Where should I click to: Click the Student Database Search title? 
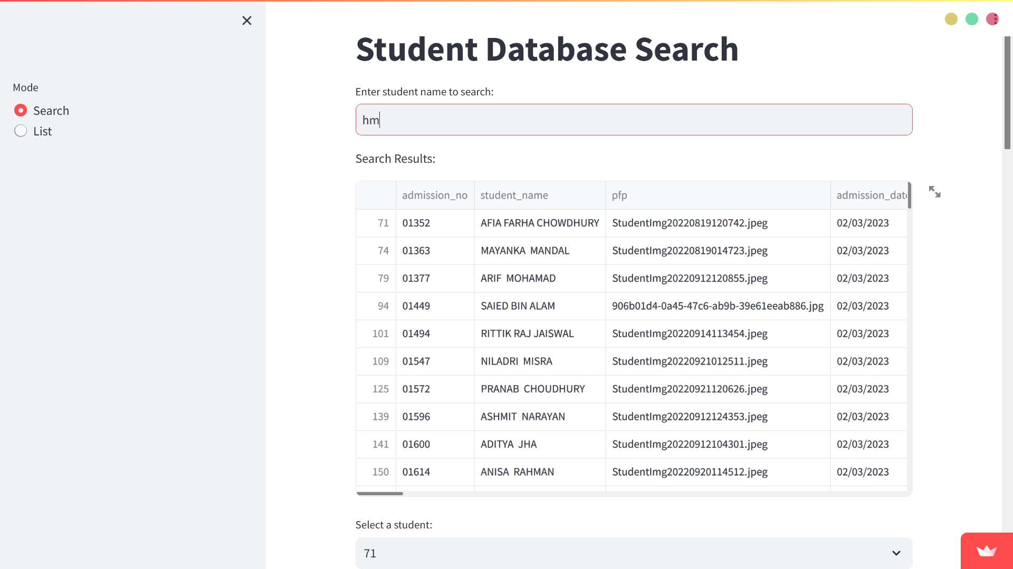click(547, 50)
